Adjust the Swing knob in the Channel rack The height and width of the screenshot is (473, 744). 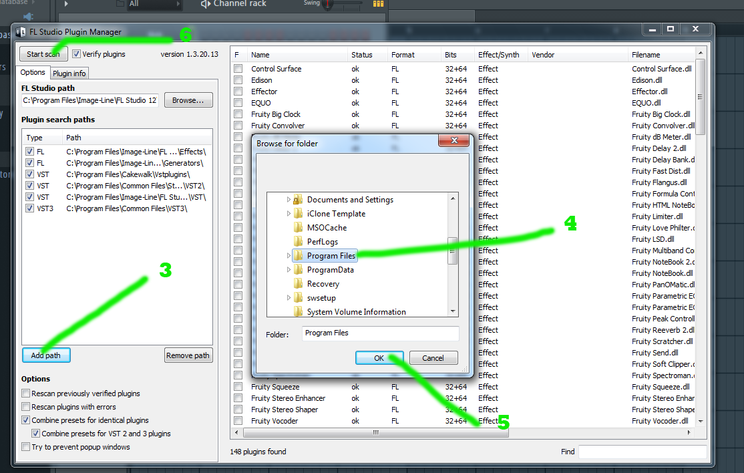[327, 4]
